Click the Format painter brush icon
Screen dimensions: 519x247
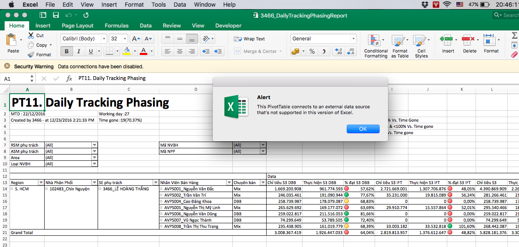point(31,55)
